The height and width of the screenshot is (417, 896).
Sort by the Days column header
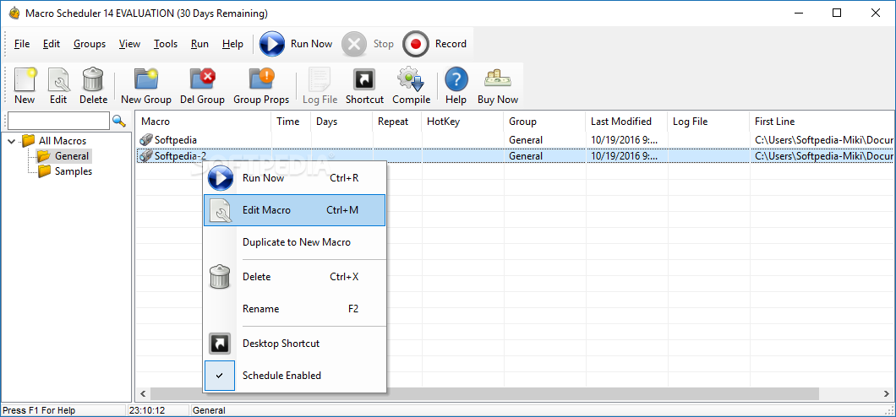pyautogui.click(x=341, y=122)
